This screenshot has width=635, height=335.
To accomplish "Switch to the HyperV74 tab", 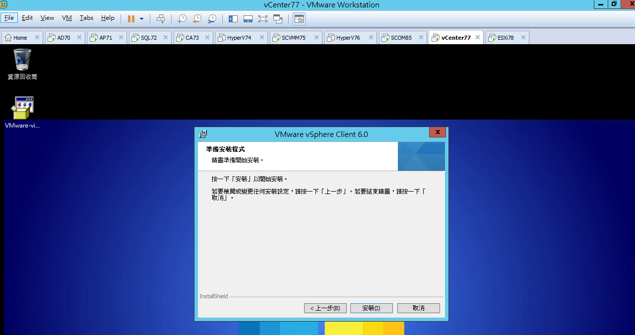I will pyautogui.click(x=239, y=38).
